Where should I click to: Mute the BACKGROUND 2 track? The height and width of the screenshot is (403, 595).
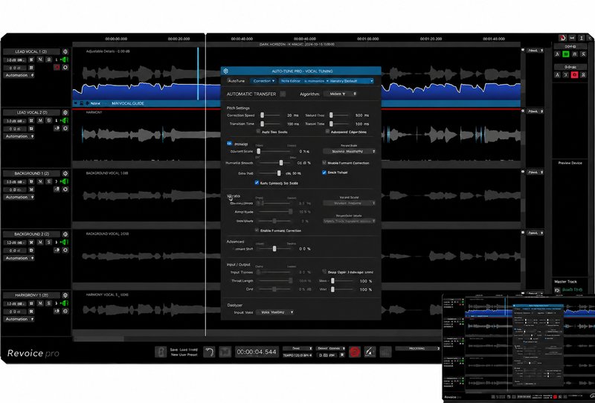[40, 242]
